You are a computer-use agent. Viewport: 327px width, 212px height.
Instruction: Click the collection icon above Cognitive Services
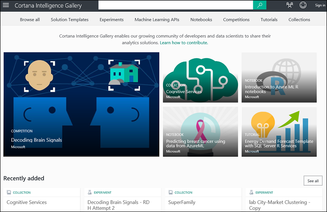tap(9, 193)
